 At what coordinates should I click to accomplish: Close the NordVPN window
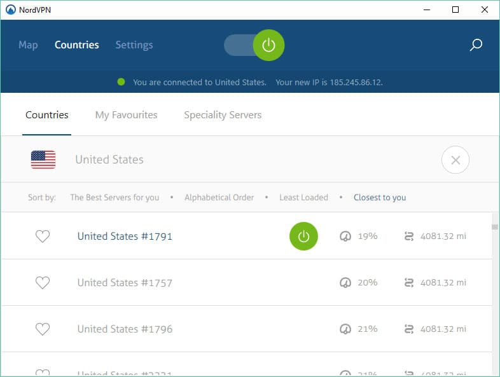point(484,10)
